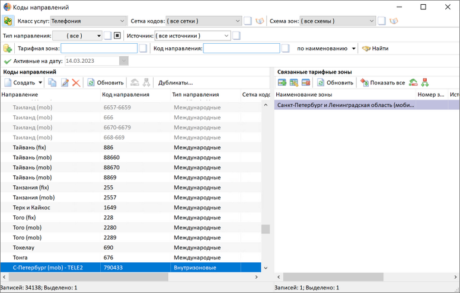Click inside the Тарифная зона input field

coord(99,49)
